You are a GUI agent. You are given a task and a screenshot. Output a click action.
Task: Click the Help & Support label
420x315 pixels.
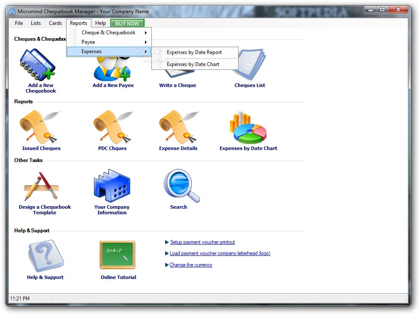tap(45, 278)
